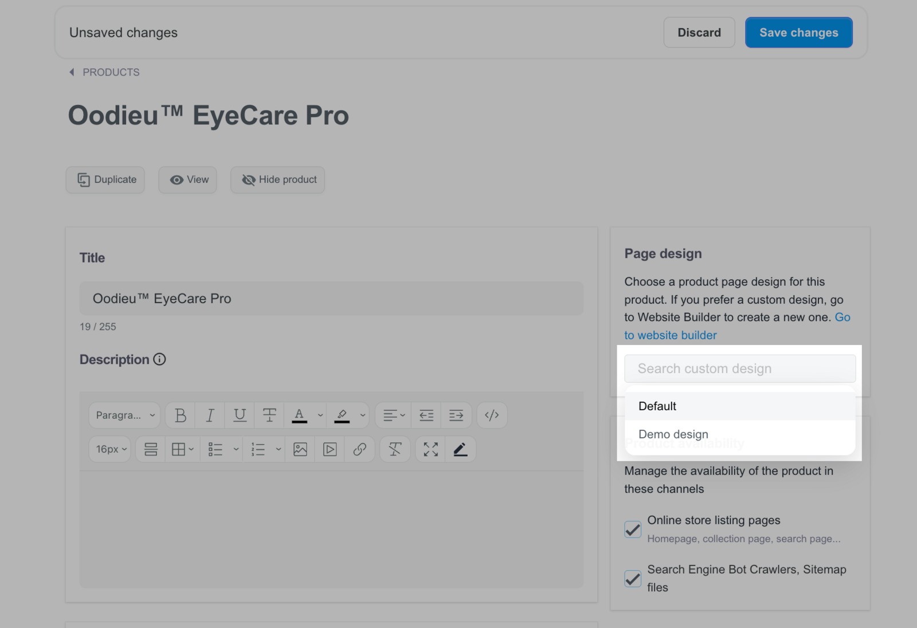
Task: Click the insert table icon
Action: click(x=178, y=449)
